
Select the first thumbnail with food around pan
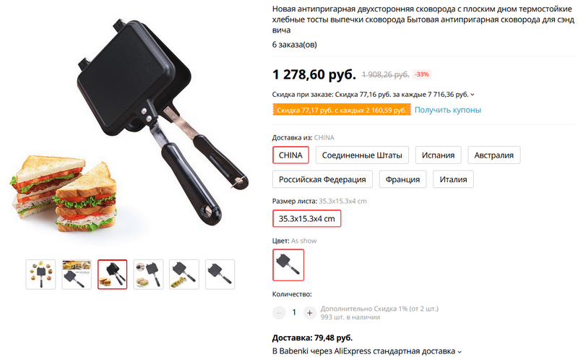click(40, 275)
